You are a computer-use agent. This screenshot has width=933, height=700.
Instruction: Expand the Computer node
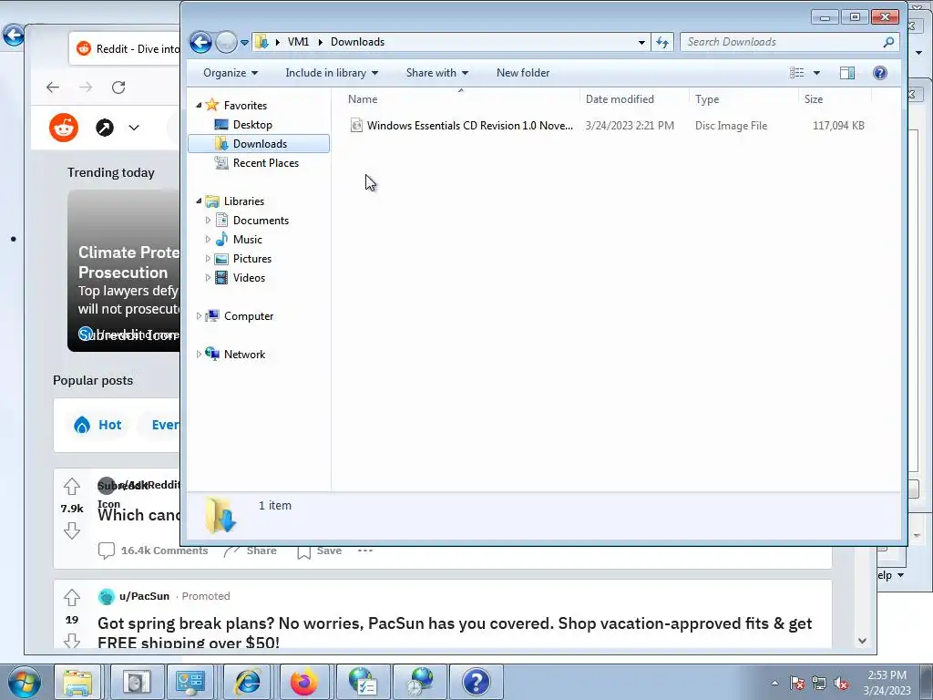tap(199, 316)
